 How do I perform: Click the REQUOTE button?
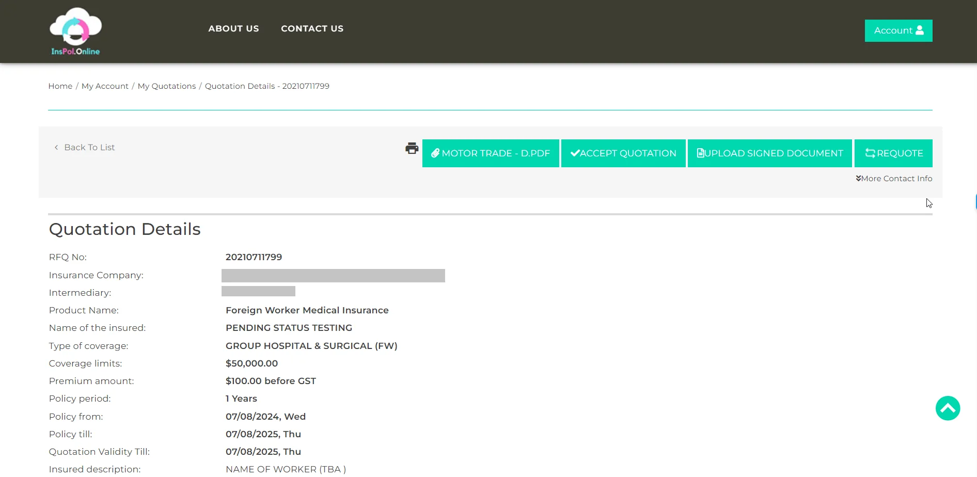(x=893, y=153)
